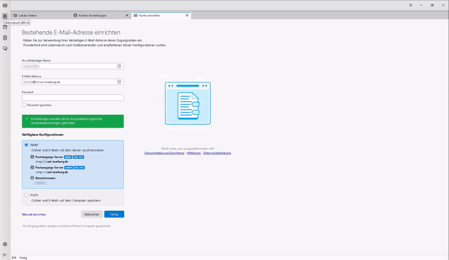Open settings via the gear icon
Viewport: 449px width, 260px height.
click(x=5, y=244)
